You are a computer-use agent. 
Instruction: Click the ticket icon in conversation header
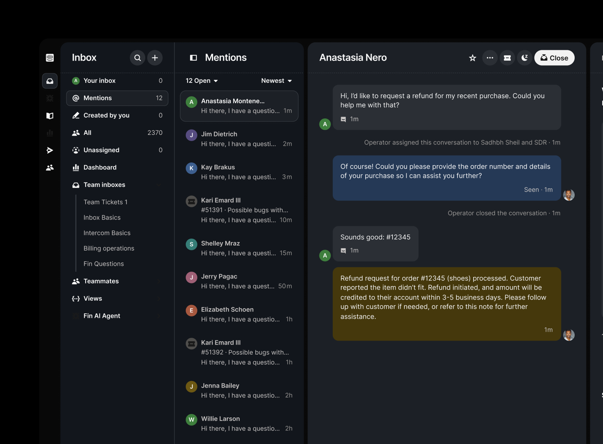pyautogui.click(x=507, y=58)
